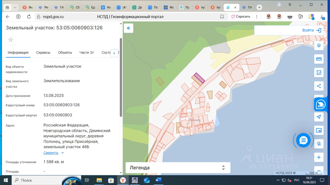Screen dimensions: 330x185
Task: Center map on my location
Action: click(x=319, y=117)
